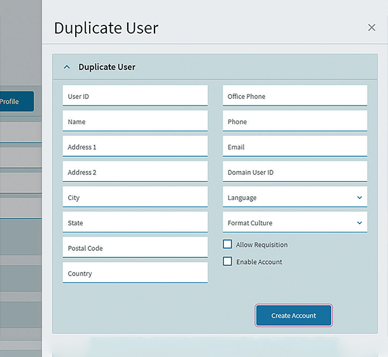Select the Address 1 text field

(135, 147)
